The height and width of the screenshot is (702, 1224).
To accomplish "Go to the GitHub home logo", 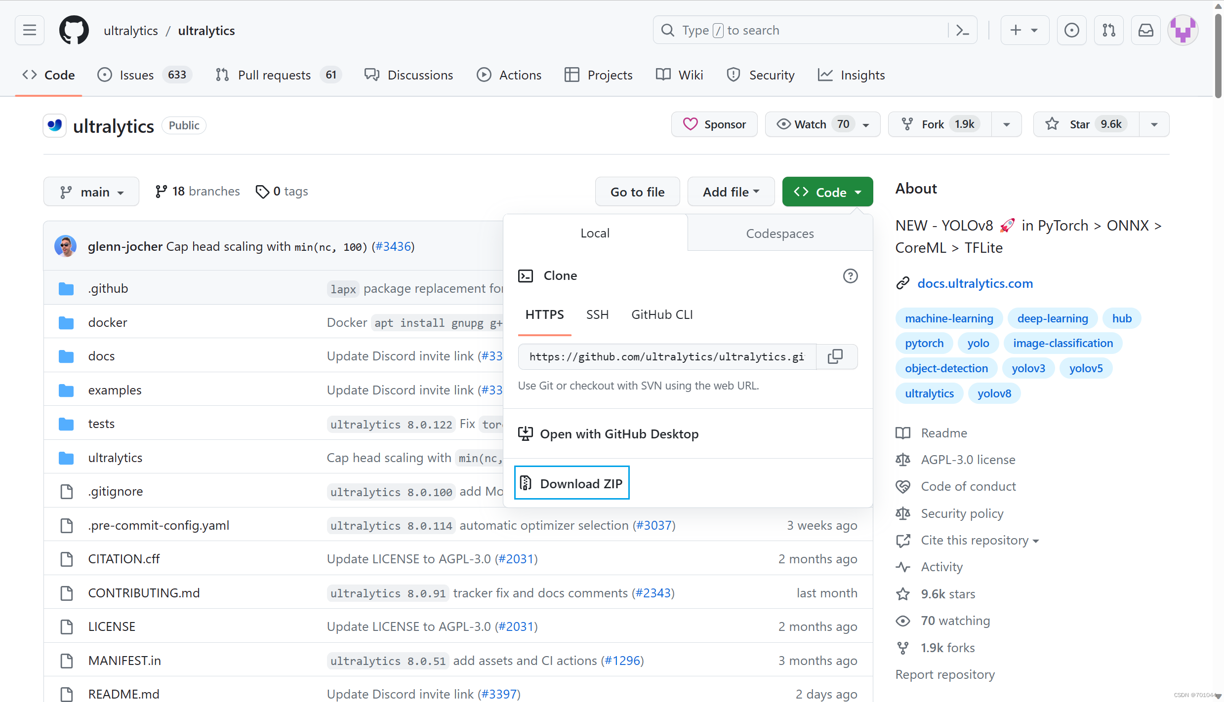I will coord(74,30).
